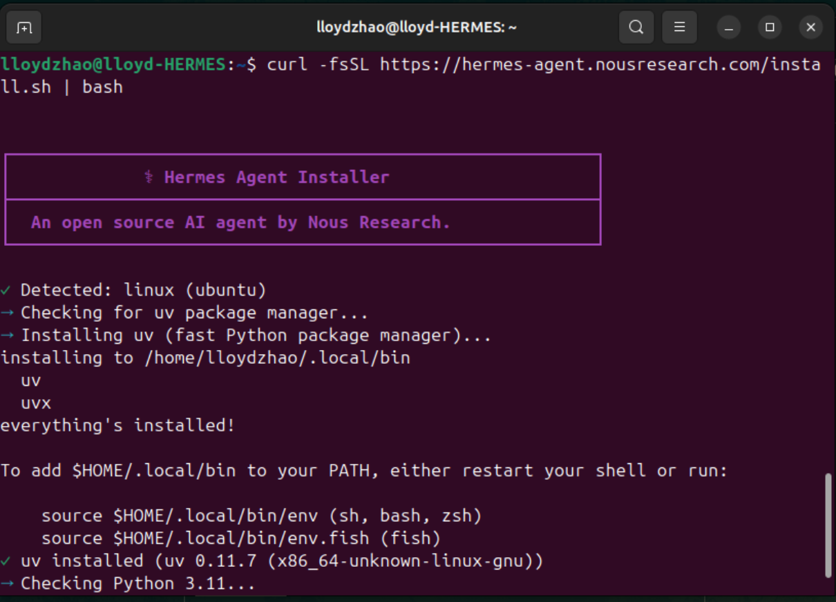This screenshot has height=602, width=836.
Task: Click the checkmark next to 'uv installed'
Action: (6, 561)
